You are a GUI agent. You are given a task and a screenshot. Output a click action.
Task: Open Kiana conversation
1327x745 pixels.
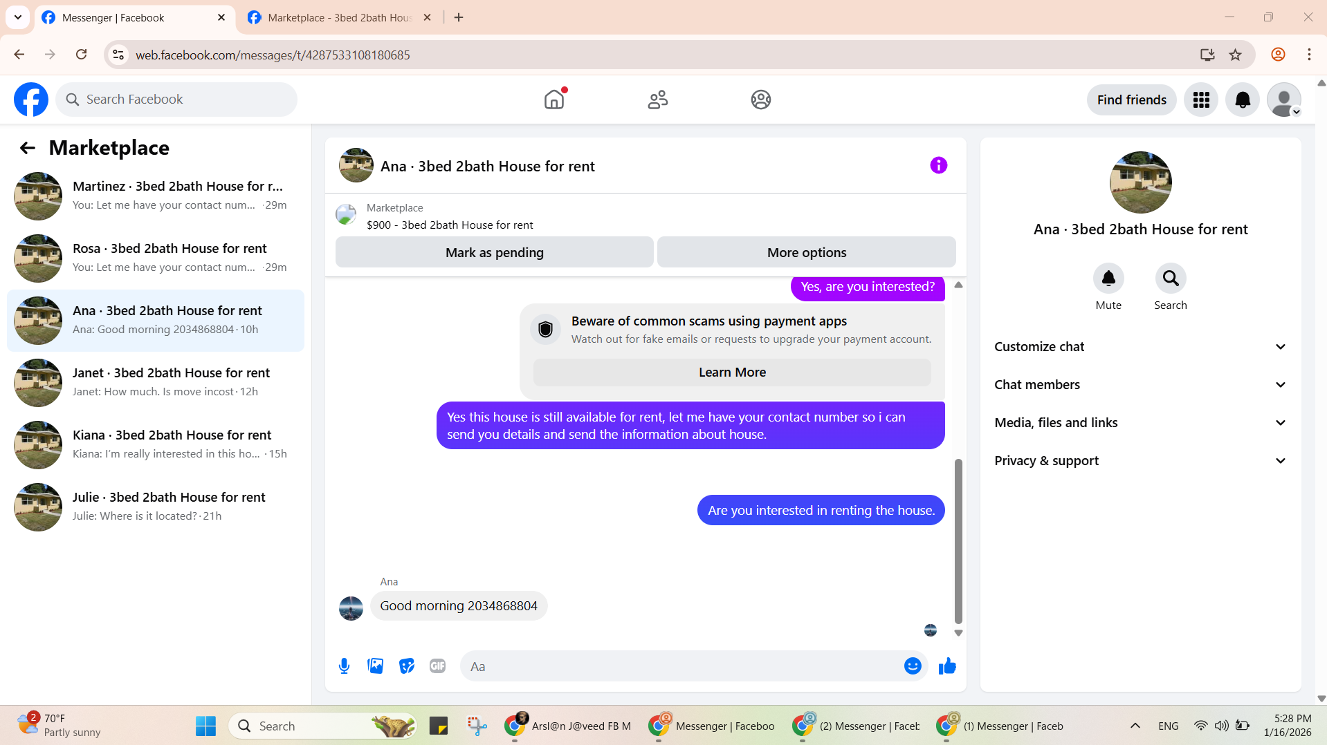click(156, 445)
